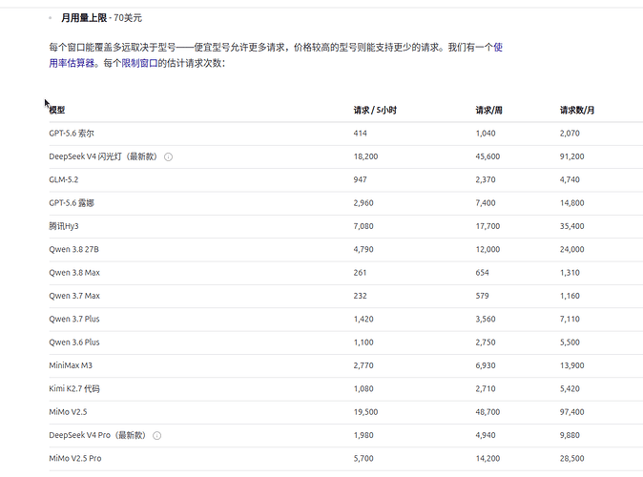Click the Qwen 3.6 Plus model name
This screenshot has width=643, height=477.
coord(74,342)
